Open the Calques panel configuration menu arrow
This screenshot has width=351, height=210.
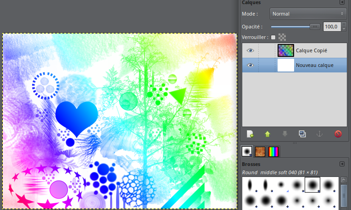click(342, 2)
